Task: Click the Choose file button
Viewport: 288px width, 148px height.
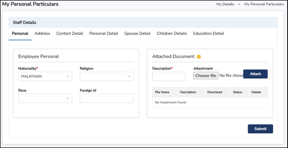Action: (x=205, y=75)
